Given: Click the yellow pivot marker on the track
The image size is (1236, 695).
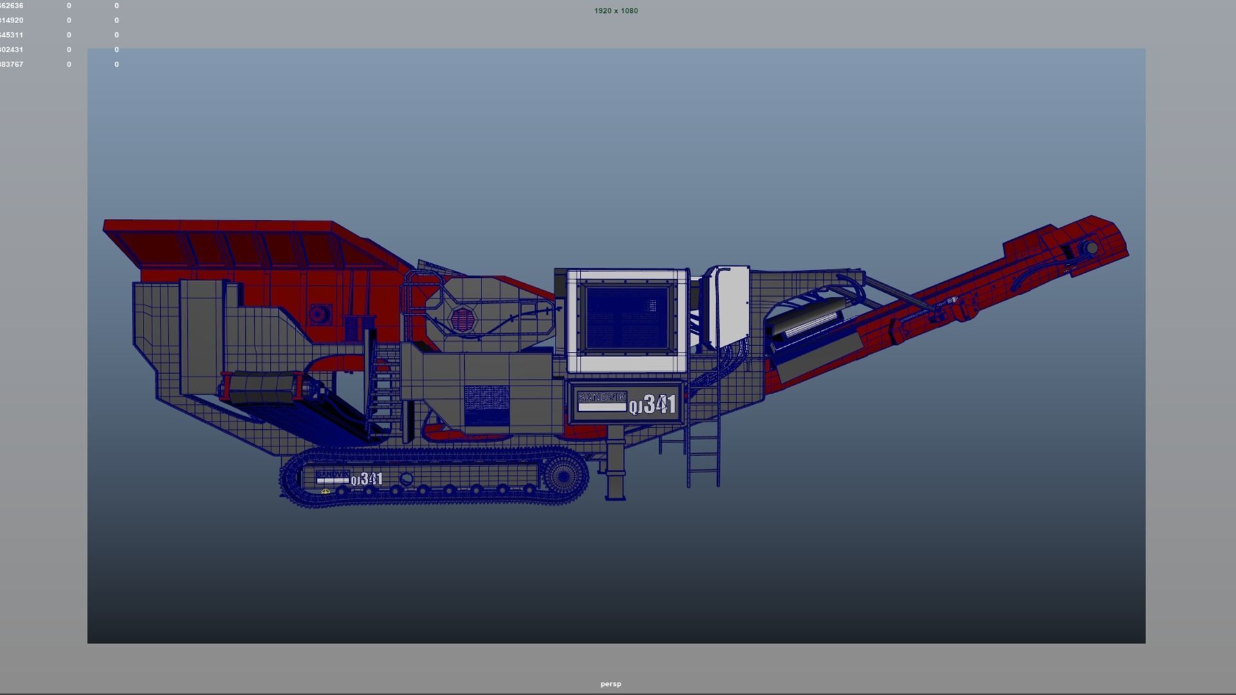Looking at the screenshot, I should click(325, 492).
